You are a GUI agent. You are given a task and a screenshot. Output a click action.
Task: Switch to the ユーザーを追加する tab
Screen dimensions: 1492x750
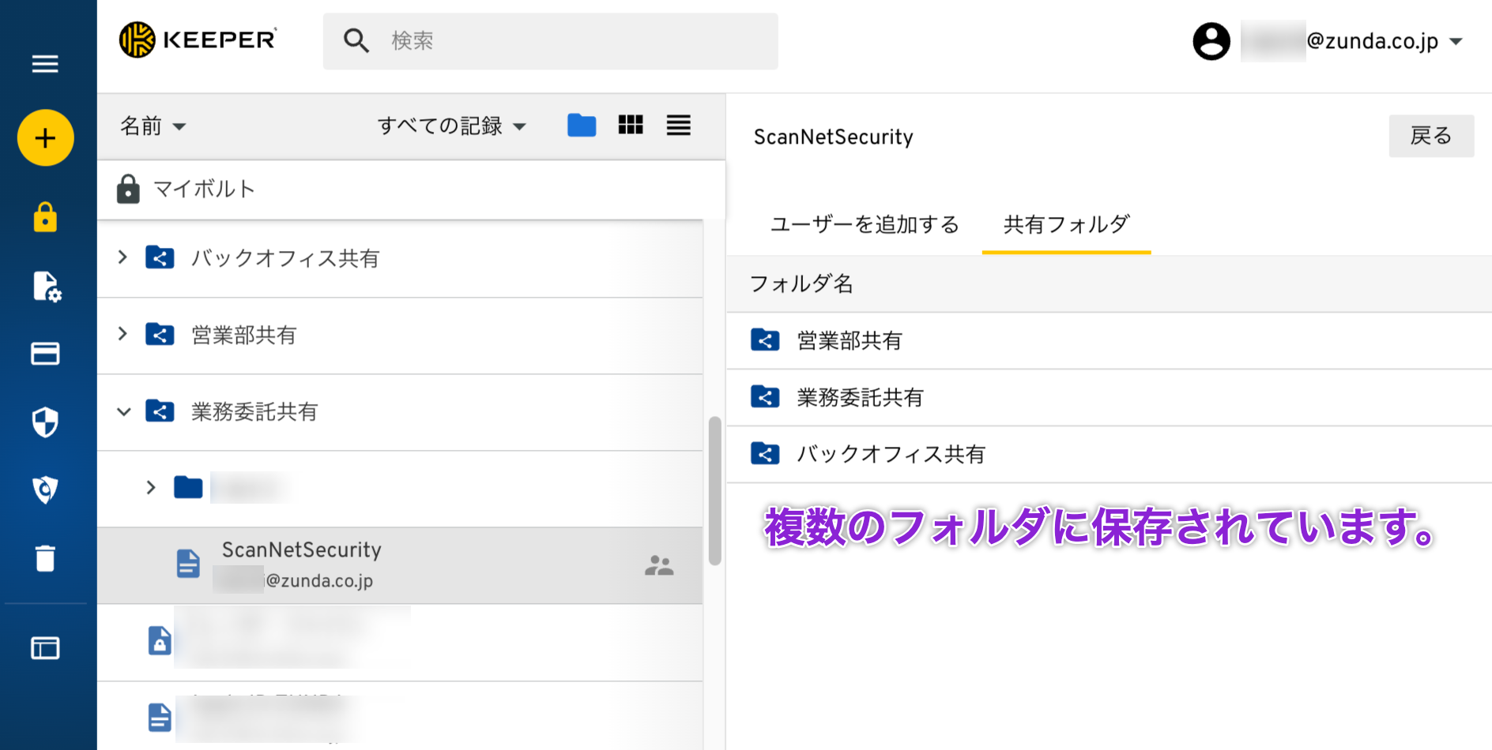(864, 225)
